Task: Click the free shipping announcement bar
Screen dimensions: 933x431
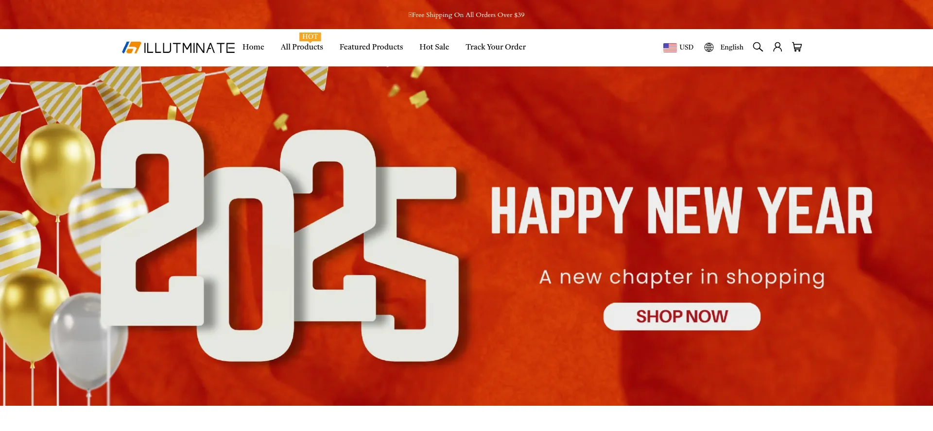Action: [x=466, y=15]
